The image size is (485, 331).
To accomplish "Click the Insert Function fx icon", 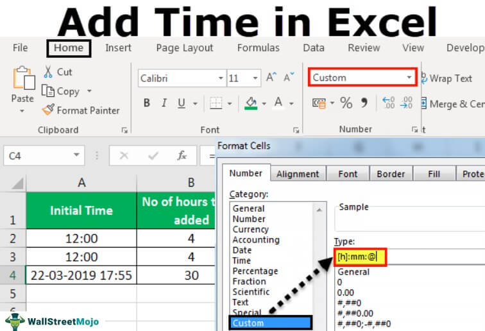I will click(182, 155).
